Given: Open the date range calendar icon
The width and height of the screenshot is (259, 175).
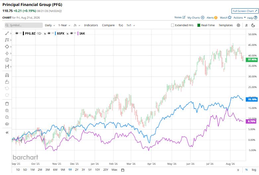Looking at the screenshot, I should click(x=123, y=170).
